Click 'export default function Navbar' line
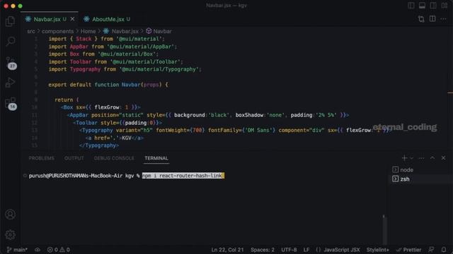The image size is (453, 254). click(x=108, y=85)
